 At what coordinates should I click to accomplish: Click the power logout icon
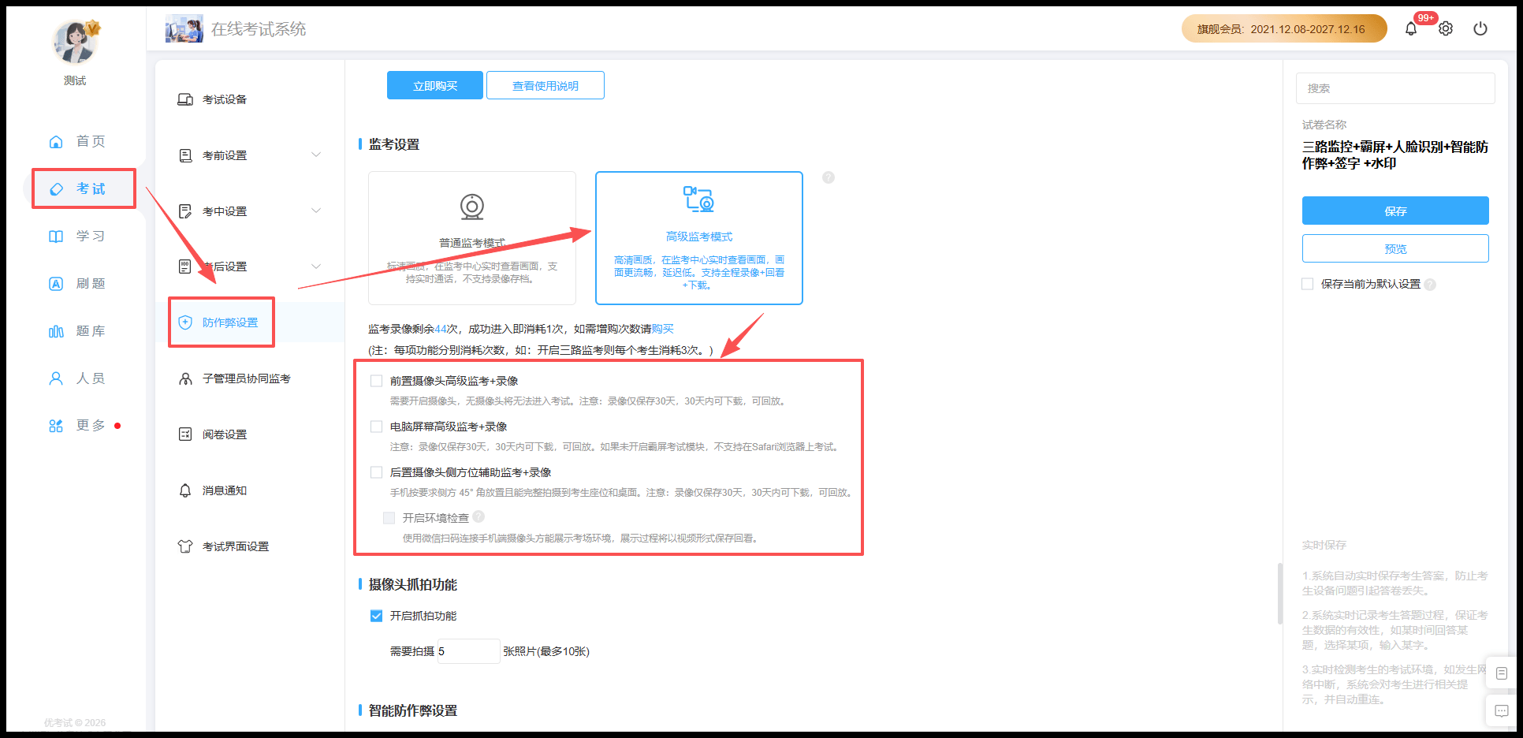pos(1480,28)
